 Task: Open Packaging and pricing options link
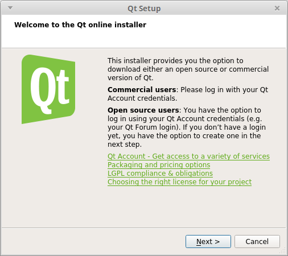[159, 165]
